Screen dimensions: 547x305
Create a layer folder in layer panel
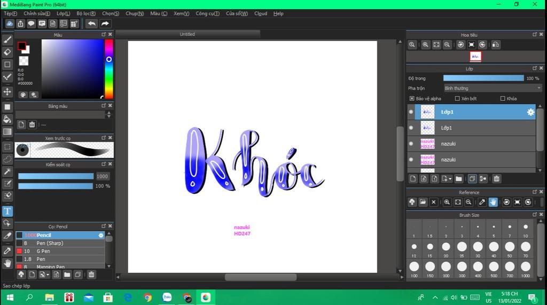459,179
